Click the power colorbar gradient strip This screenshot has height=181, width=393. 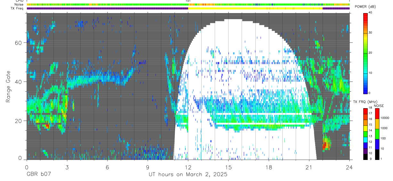tap(365, 53)
